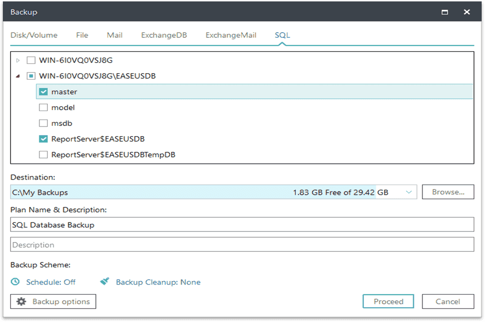Cancel the backup dialog

pos(448,301)
